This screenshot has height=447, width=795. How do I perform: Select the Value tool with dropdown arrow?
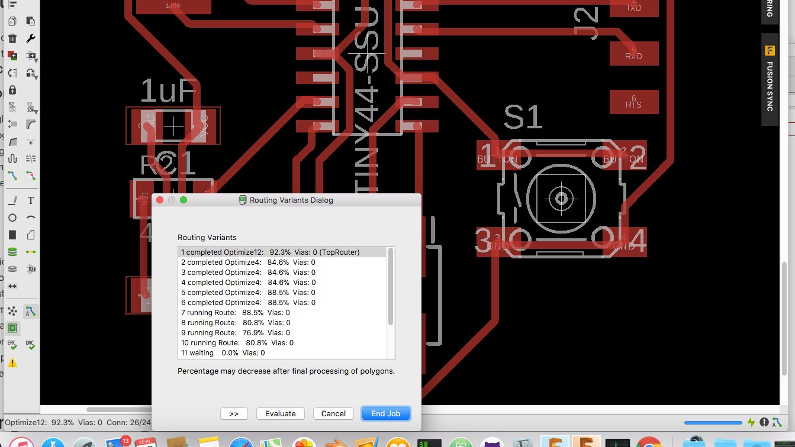[x=31, y=107]
